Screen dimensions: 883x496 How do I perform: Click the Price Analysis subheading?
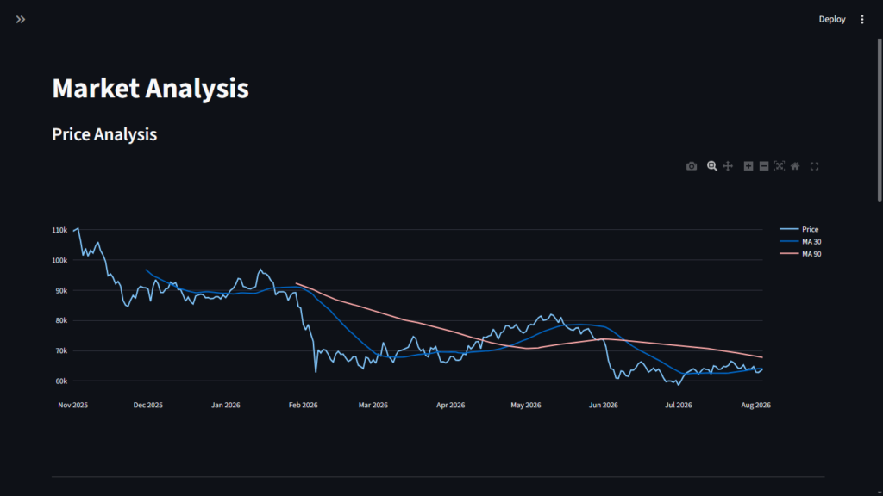coord(104,134)
